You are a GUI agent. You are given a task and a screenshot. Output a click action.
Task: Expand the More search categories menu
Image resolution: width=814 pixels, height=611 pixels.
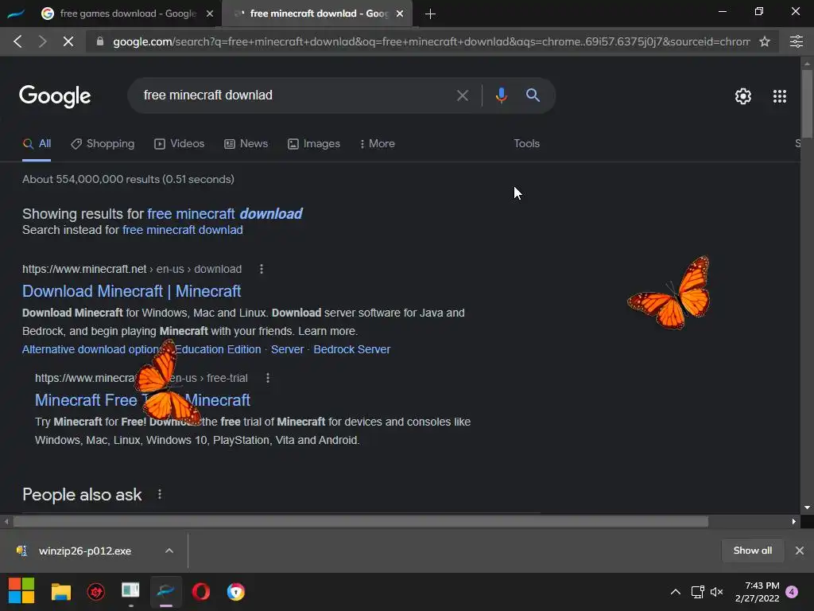[x=378, y=144]
